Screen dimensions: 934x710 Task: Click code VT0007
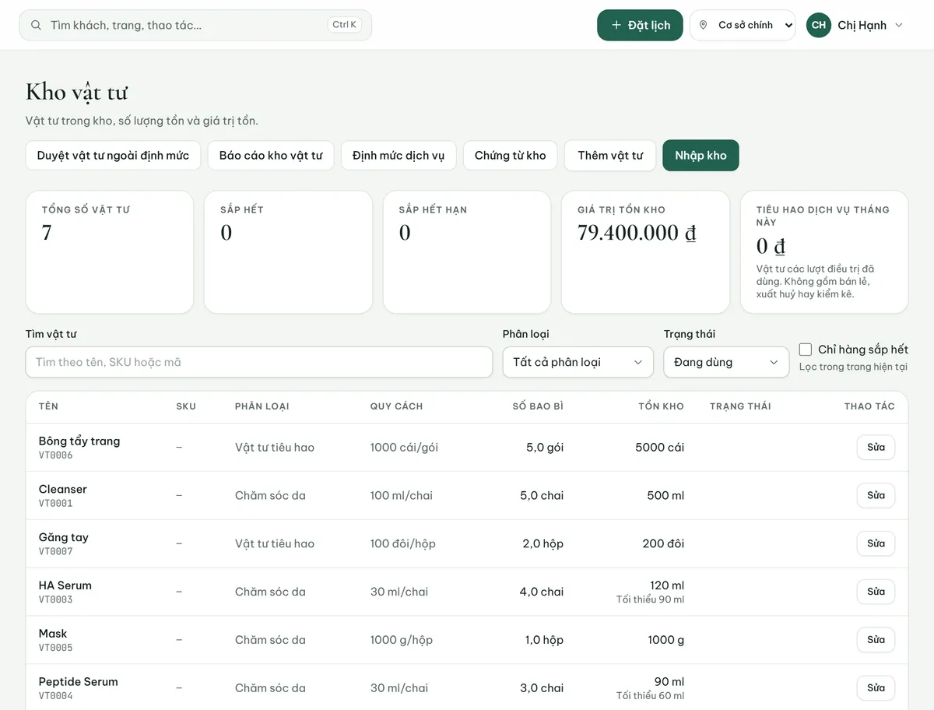coord(56,552)
